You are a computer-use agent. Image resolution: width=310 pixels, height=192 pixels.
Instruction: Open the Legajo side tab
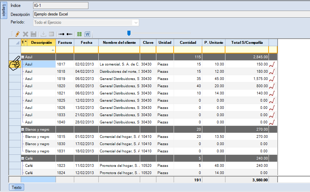(4, 10)
